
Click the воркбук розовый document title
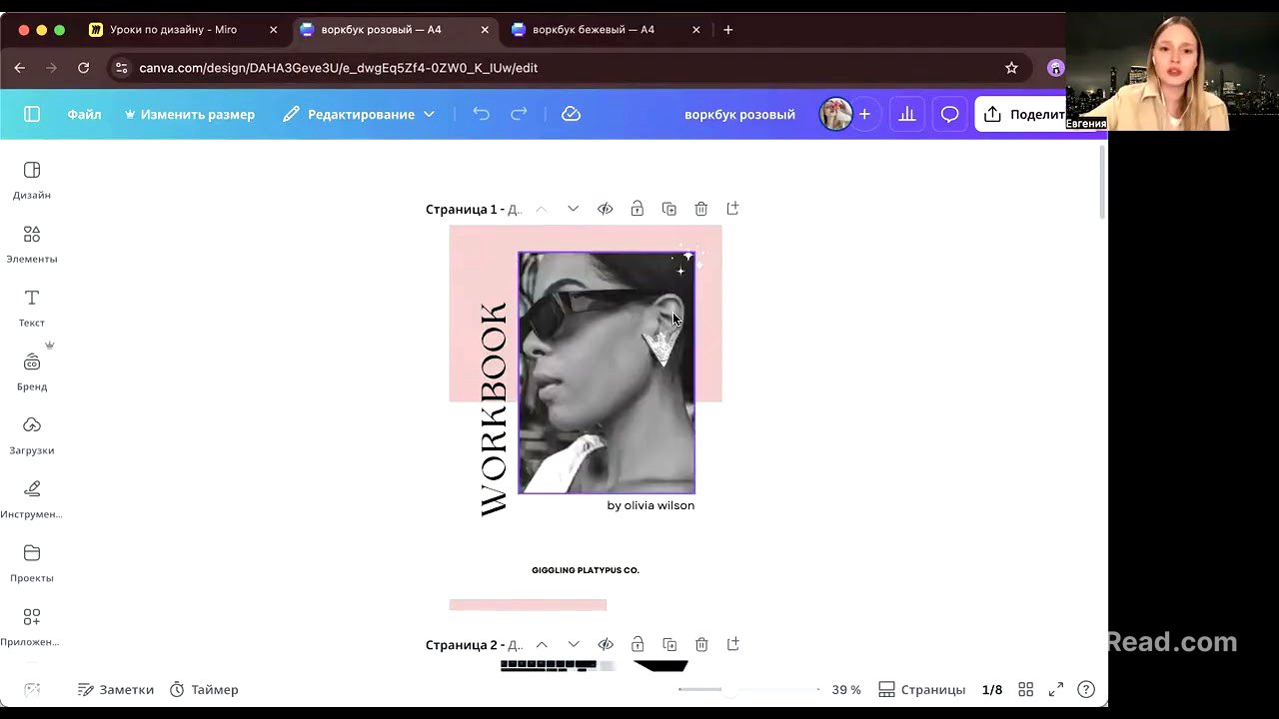click(x=739, y=115)
